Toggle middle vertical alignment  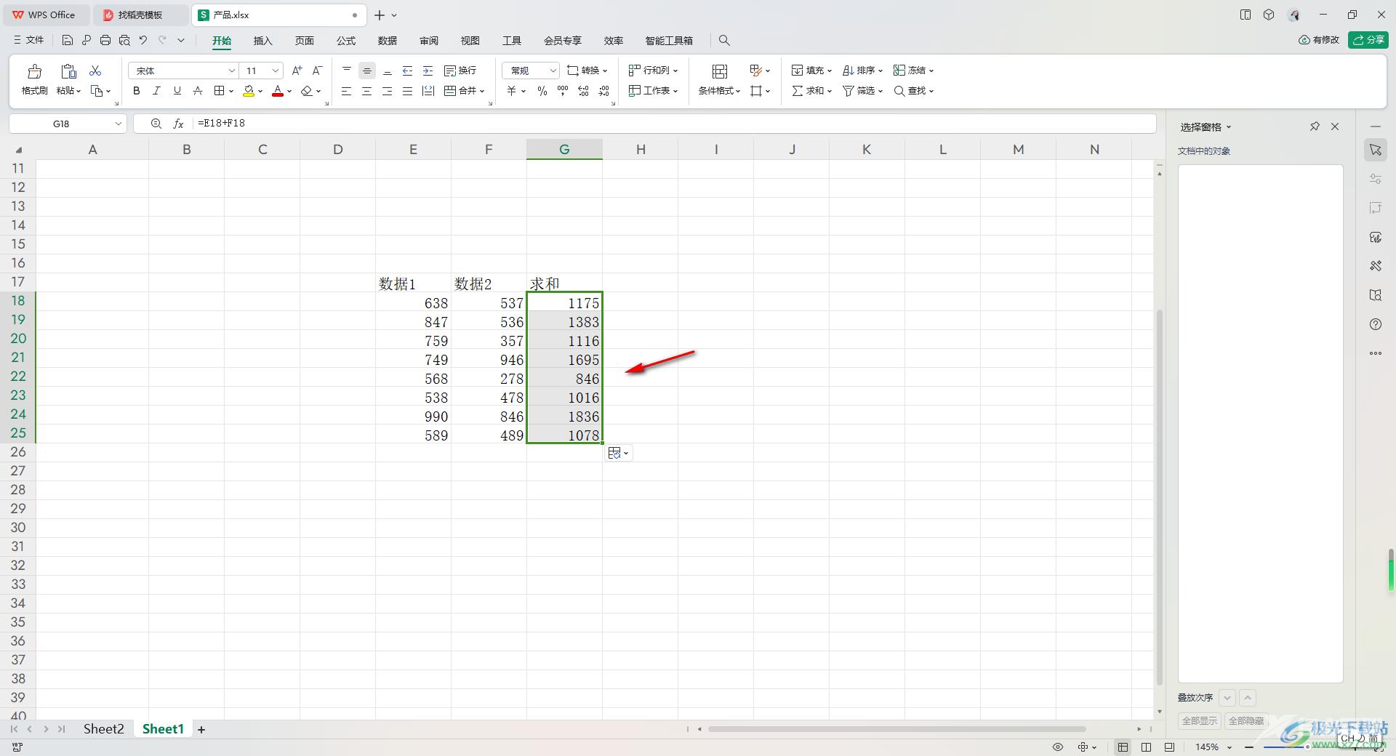click(367, 71)
